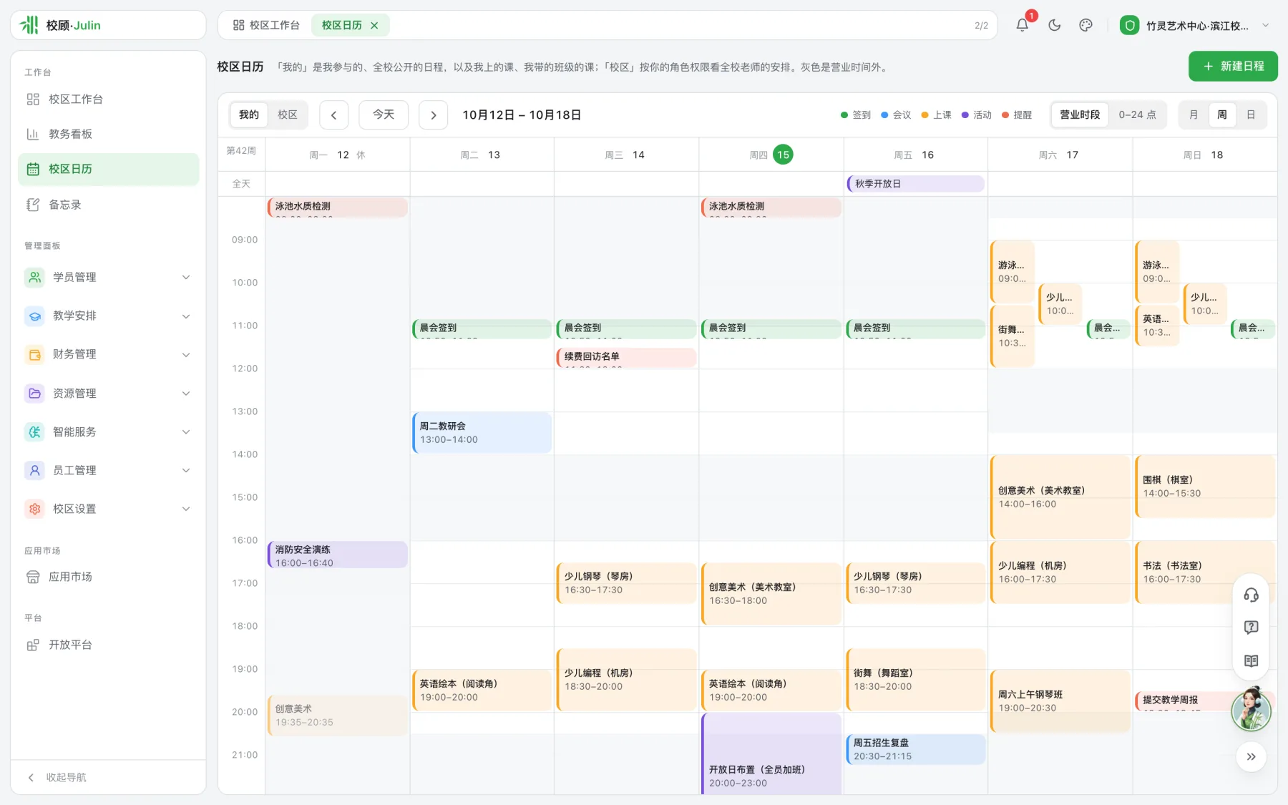Expand 智能服务 menu
The width and height of the screenshot is (1288, 805).
[108, 431]
